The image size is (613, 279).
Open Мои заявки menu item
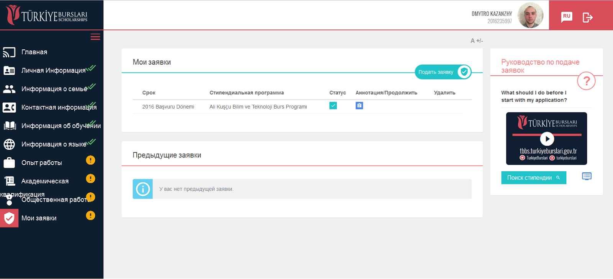click(39, 218)
